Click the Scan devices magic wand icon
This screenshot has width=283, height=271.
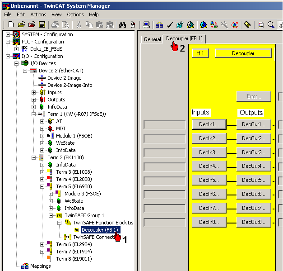224,24
